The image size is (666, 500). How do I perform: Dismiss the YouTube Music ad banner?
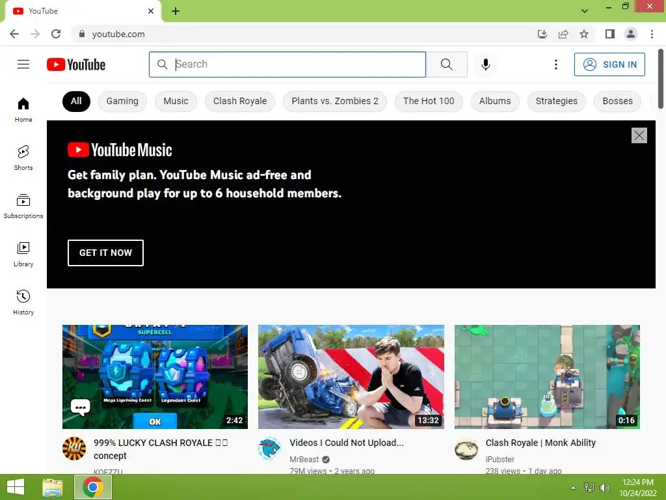tap(639, 135)
